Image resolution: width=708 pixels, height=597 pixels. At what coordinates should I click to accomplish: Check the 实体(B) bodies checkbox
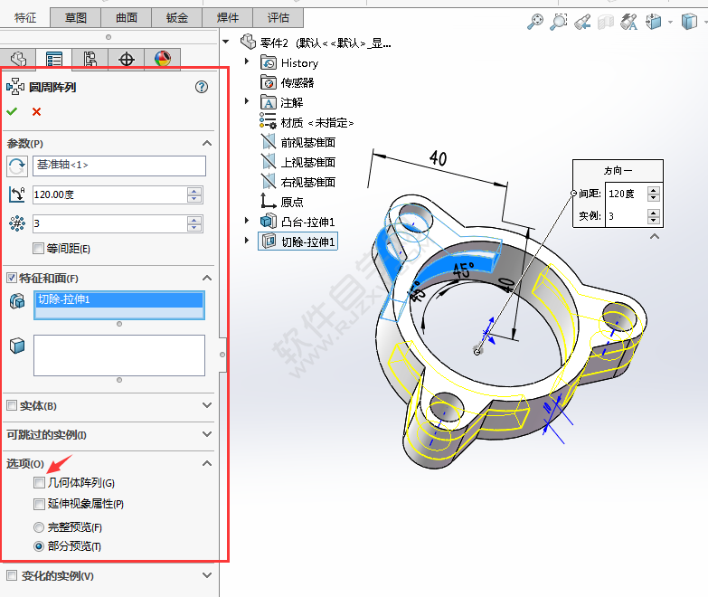point(12,405)
